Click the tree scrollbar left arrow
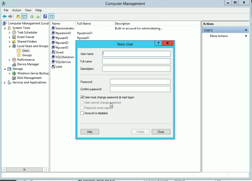The width and height of the screenshot is (252, 181). click(4, 169)
